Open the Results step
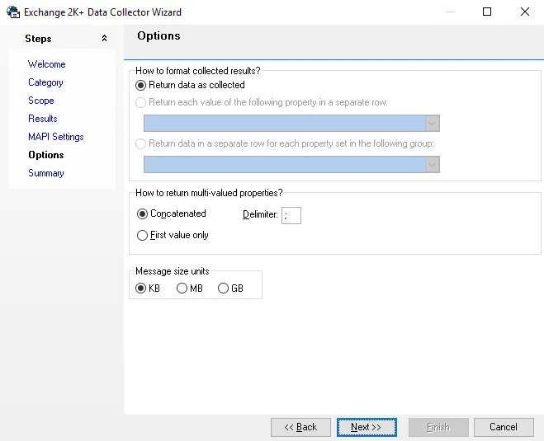This screenshot has height=441, width=544. point(43,119)
